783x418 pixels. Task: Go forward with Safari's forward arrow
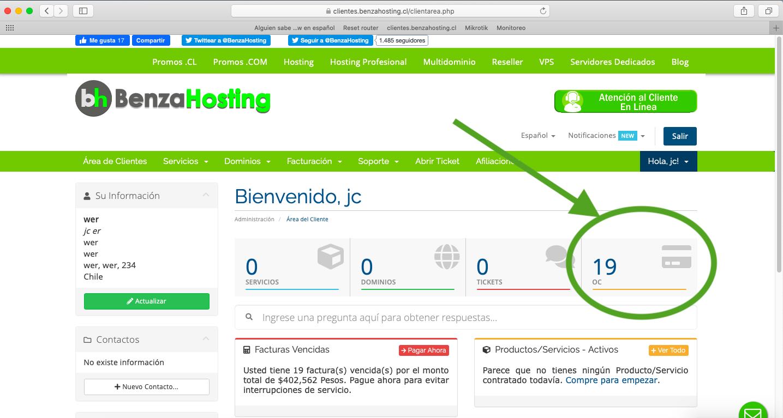tap(61, 11)
